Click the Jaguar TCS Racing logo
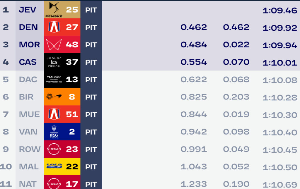This screenshot has width=300, height=189. (54, 62)
